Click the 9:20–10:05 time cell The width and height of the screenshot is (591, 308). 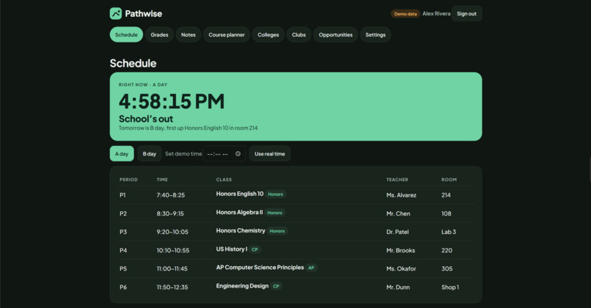tap(172, 232)
